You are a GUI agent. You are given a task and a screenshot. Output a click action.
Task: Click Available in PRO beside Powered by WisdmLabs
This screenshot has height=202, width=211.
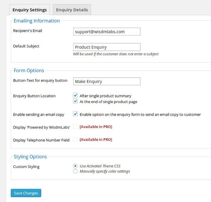coord(96,127)
